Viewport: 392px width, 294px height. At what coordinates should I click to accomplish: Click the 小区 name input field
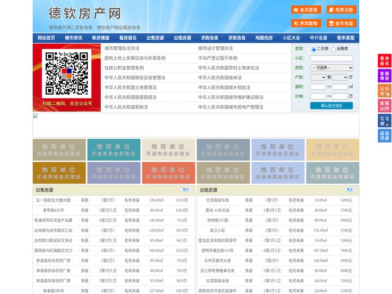(332, 58)
